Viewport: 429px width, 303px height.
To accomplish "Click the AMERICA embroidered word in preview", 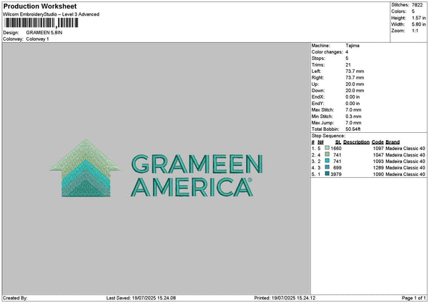I will tap(192, 187).
